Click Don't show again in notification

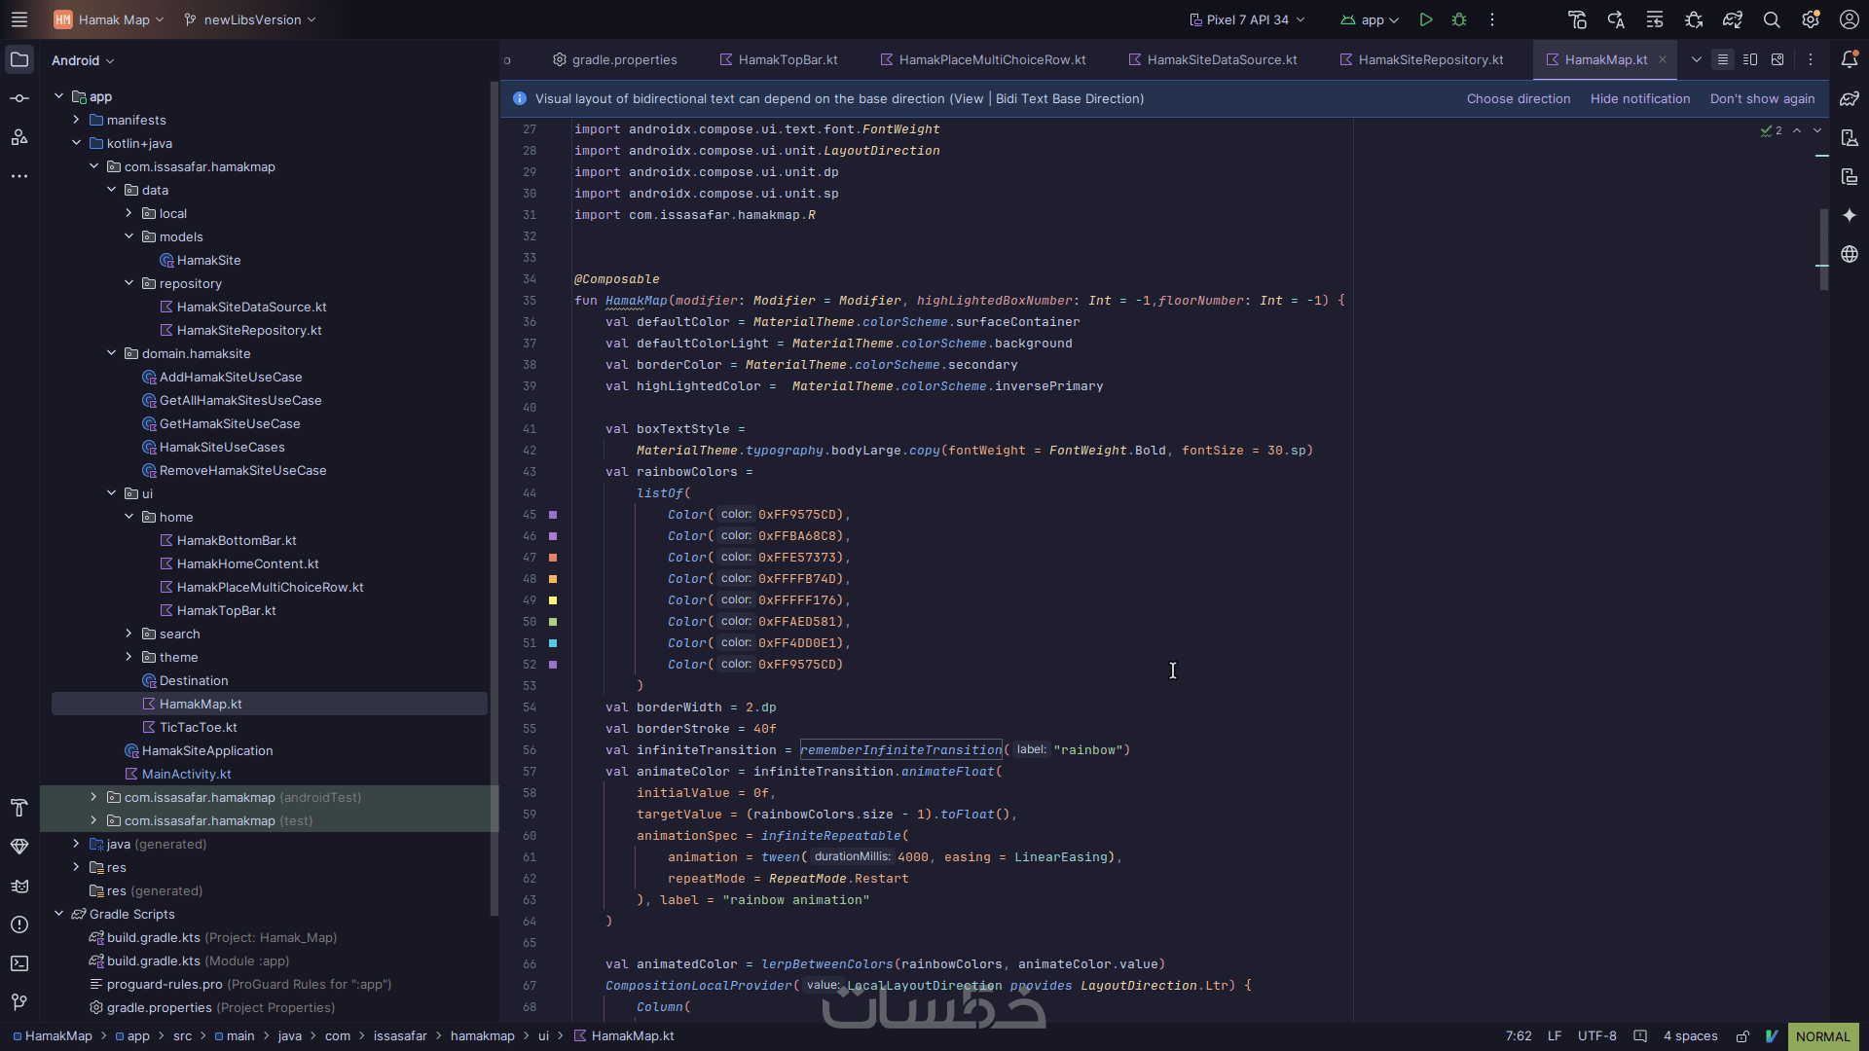point(1762,98)
